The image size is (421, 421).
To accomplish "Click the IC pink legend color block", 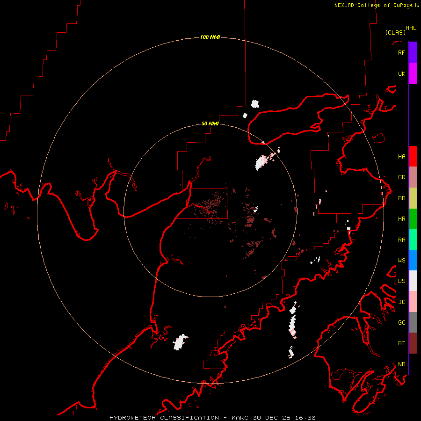I will 413,302.
